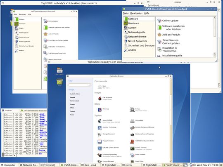This screenshot has height=167, width=223.
Task: Click Change Password keys icon in Application Browser
Action: [100, 134]
